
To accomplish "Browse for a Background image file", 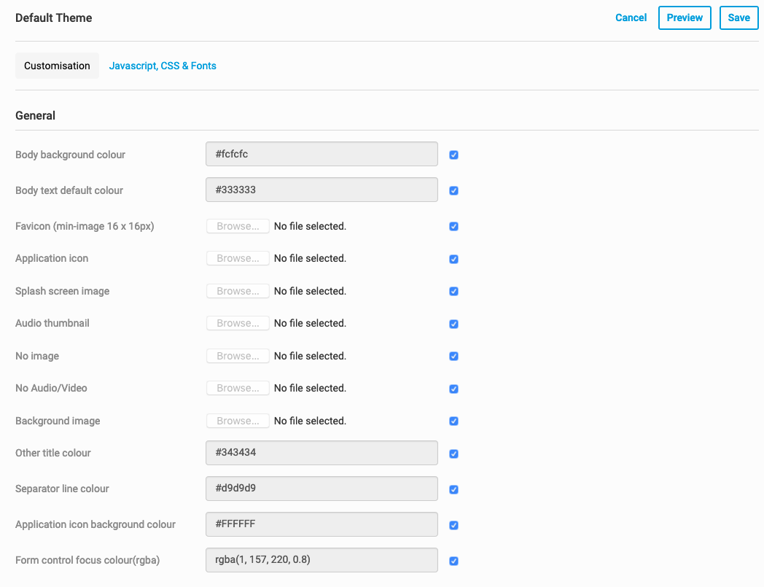I will pyautogui.click(x=238, y=421).
